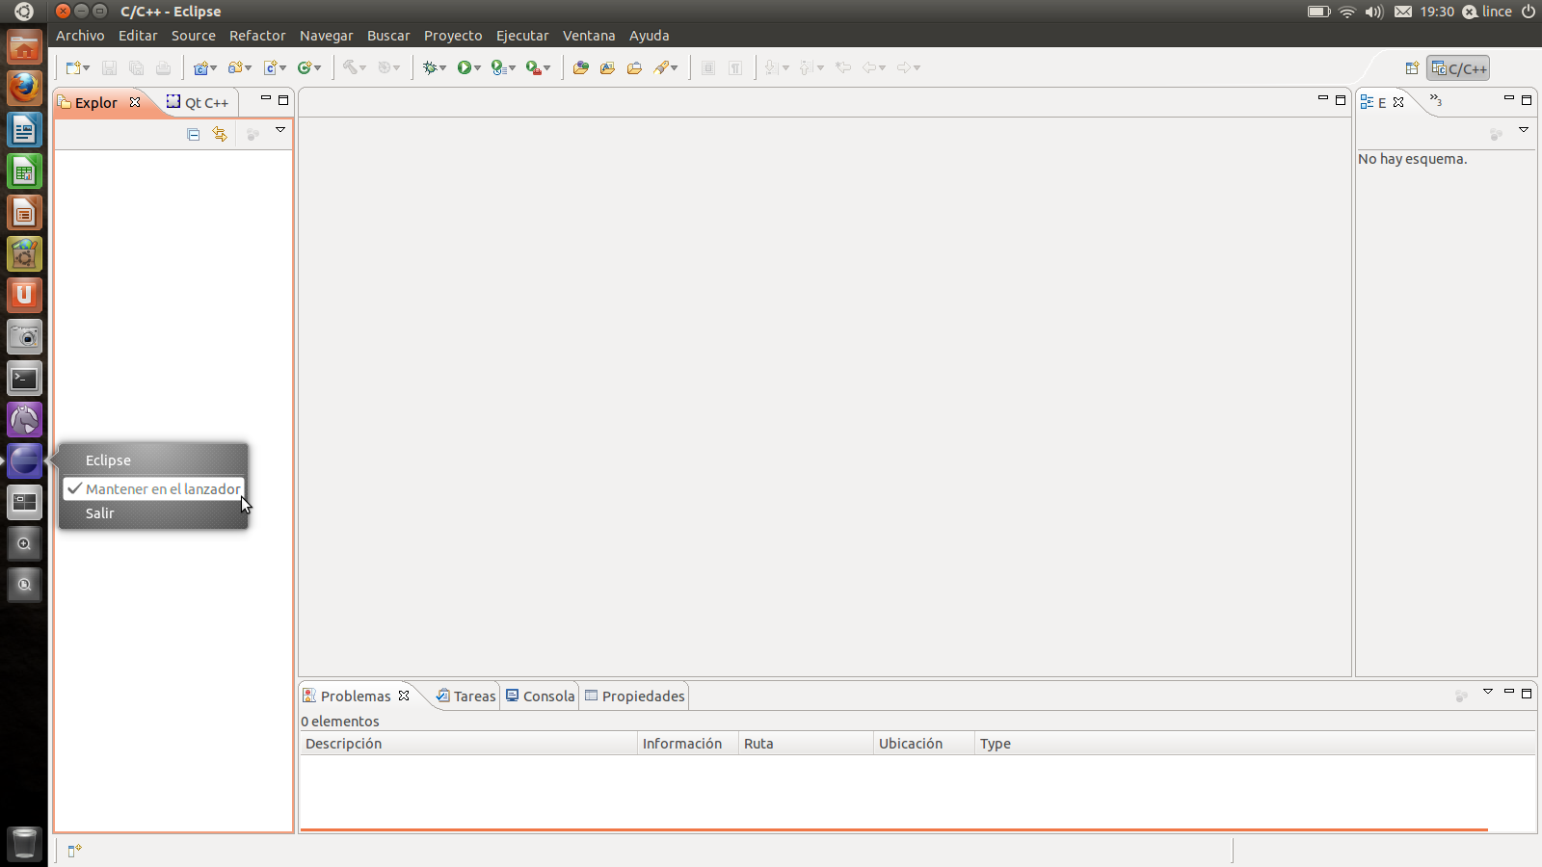Click the Ruta column header
Image resolution: width=1542 pixels, height=867 pixels.
(x=806, y=744)
